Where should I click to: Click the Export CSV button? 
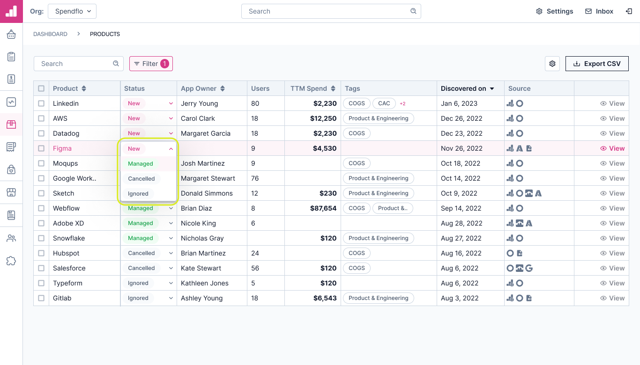[597, 64]
